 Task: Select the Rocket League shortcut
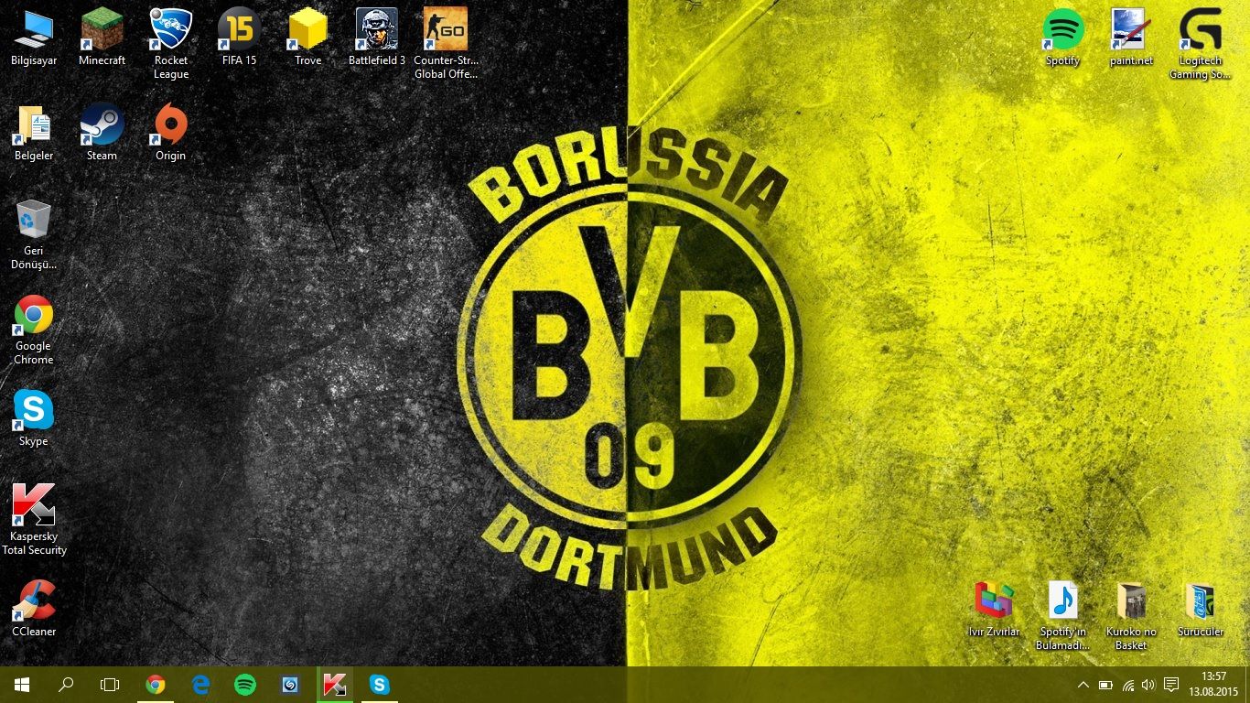[170, 44]
